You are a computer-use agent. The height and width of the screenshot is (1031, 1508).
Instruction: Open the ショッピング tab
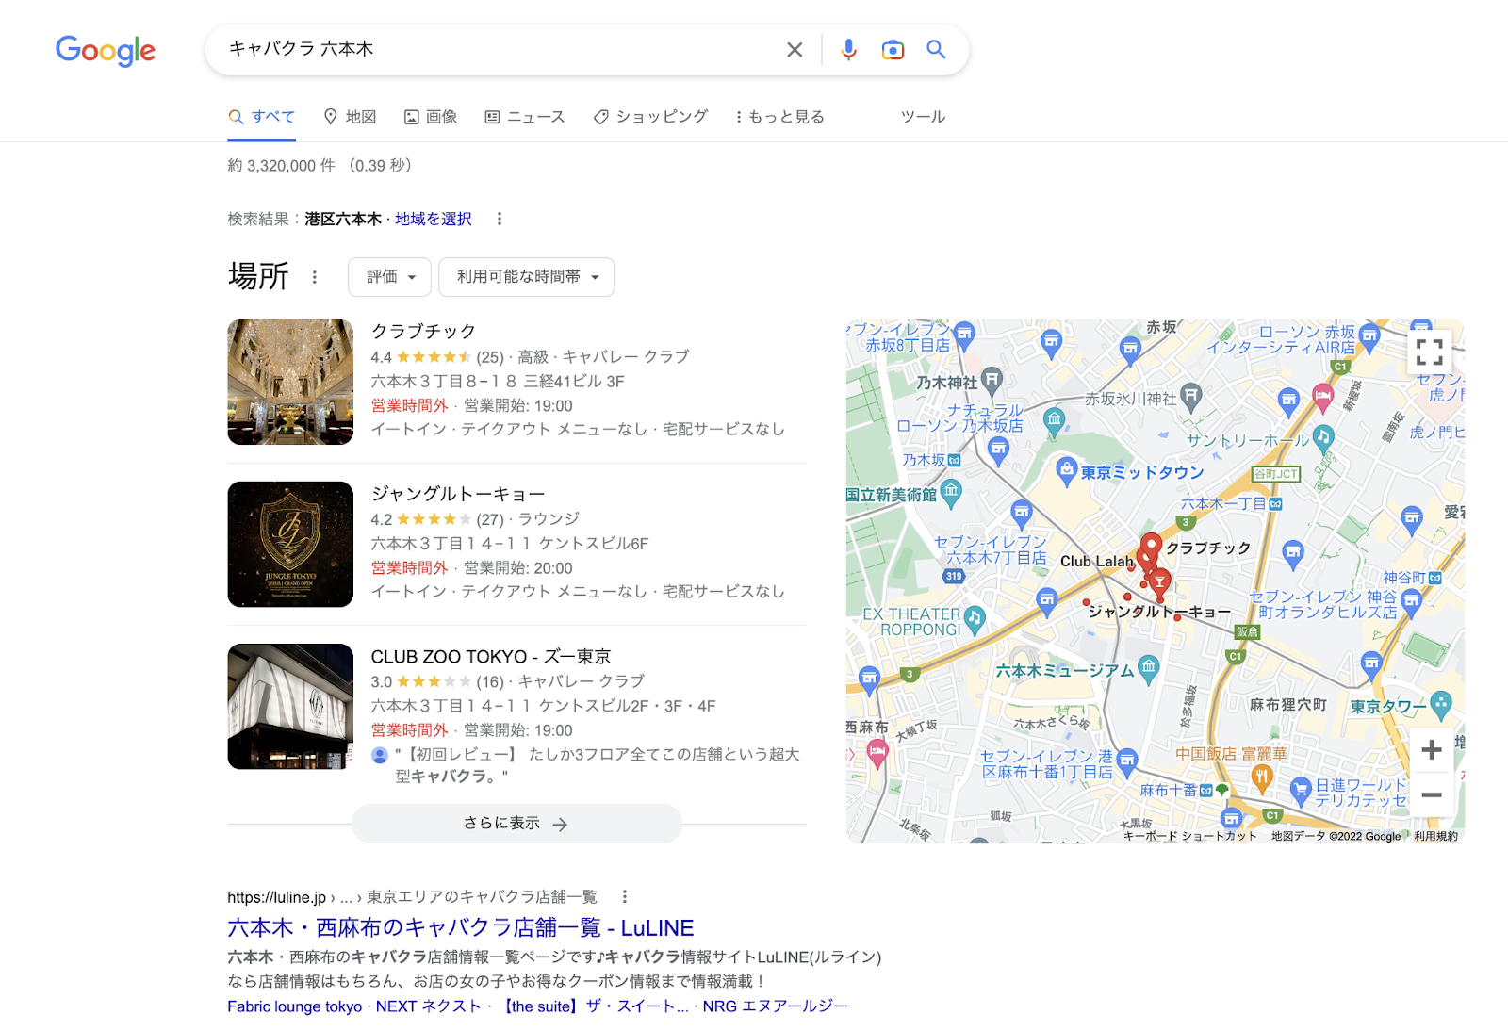click(x=650, y=117)
